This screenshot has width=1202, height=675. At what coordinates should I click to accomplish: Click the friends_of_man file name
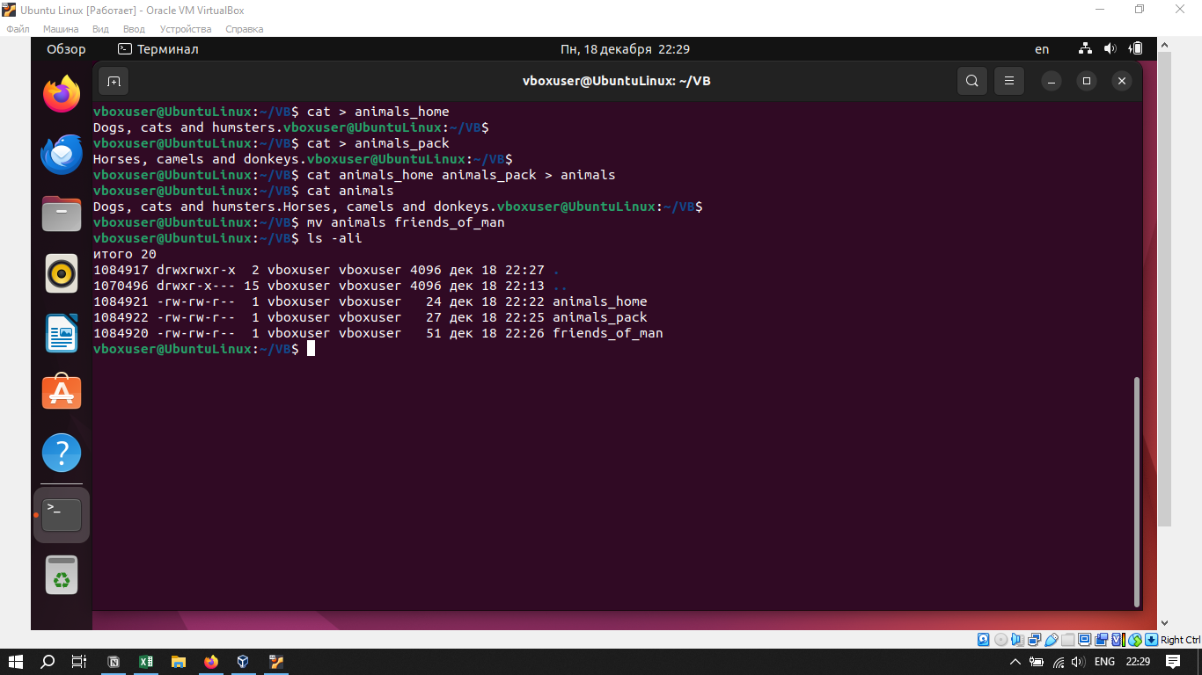608,333
